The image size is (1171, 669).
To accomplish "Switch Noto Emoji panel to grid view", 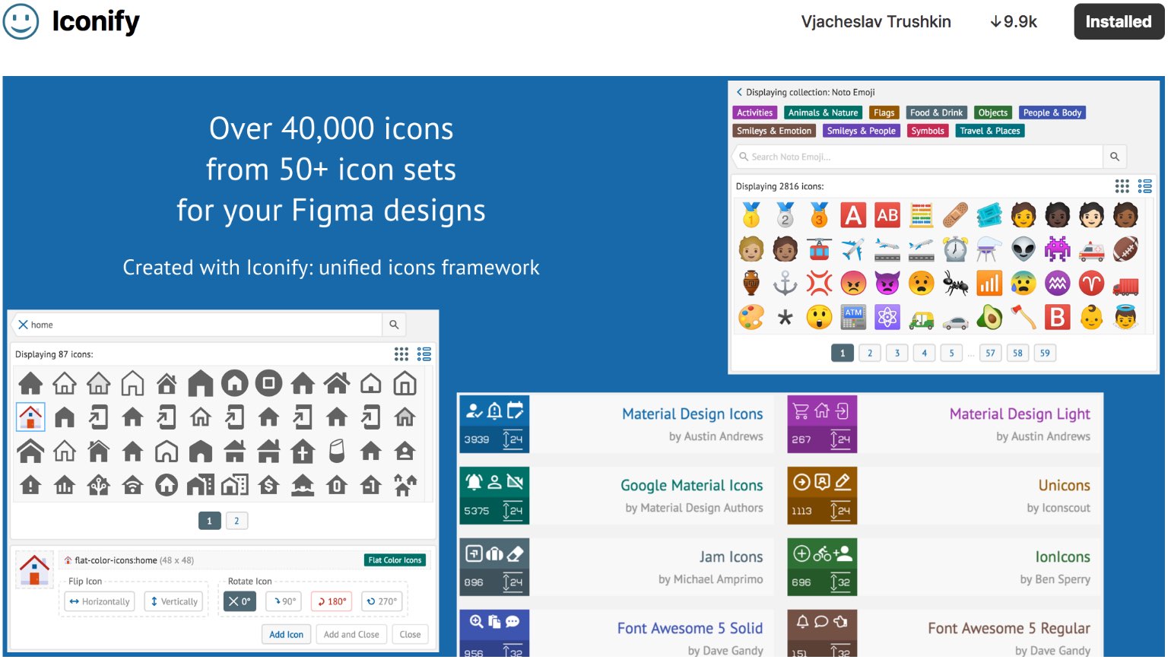I will [1122, 186].
